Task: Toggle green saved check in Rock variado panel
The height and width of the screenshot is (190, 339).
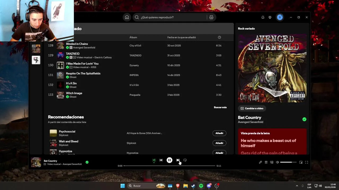Action: (x=304, y=119)
